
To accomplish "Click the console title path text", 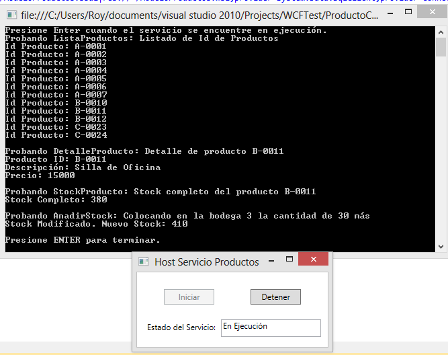I will coord(199,15).
